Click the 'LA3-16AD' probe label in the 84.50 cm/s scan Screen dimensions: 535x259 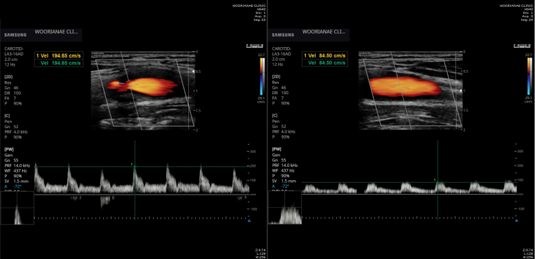[282, 54]
